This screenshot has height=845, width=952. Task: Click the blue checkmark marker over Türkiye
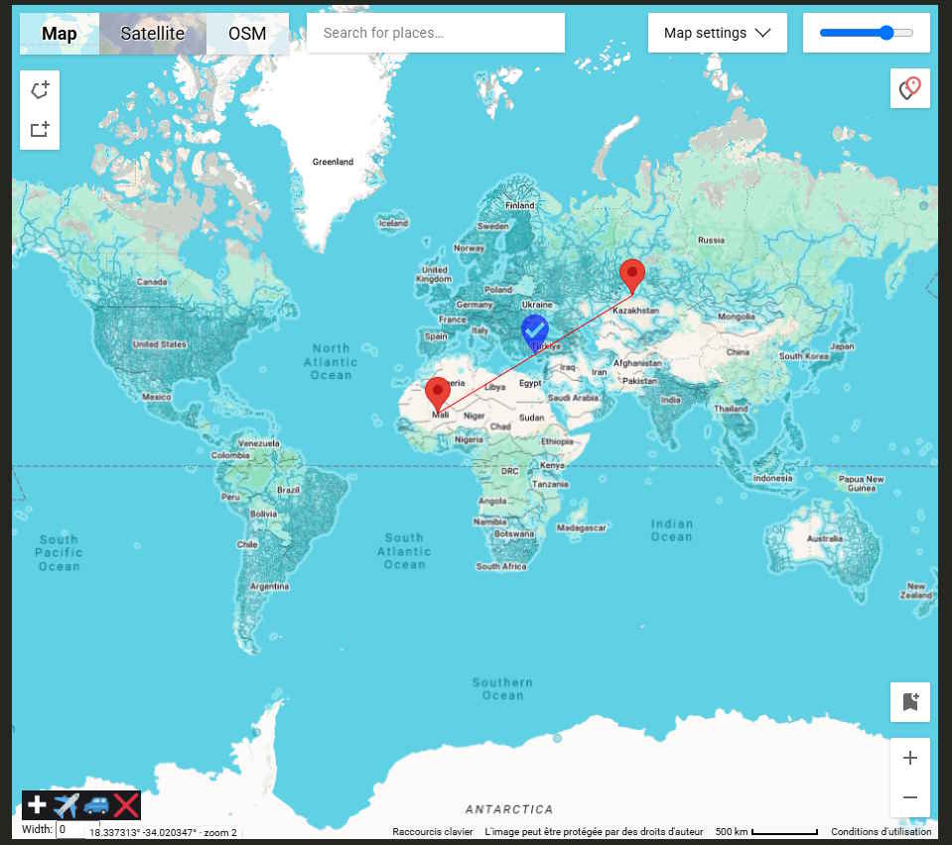[x=535, y=331]
